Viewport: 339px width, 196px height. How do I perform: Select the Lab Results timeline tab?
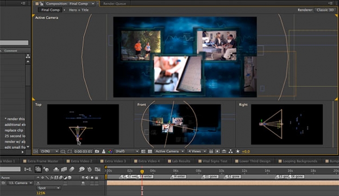coord(179,161)
